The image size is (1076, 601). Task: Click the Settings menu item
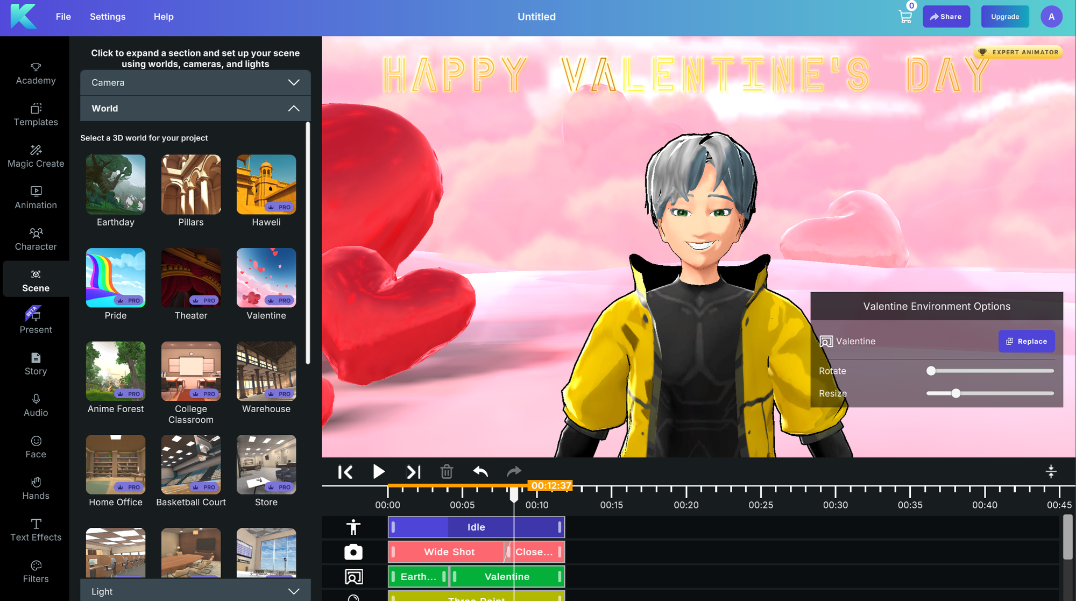point(108,16)
